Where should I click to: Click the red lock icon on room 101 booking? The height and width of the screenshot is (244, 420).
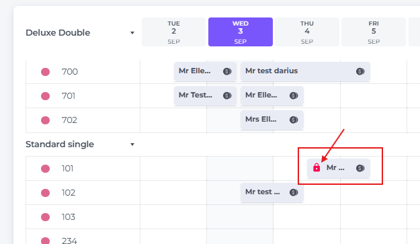pos(317,167)
